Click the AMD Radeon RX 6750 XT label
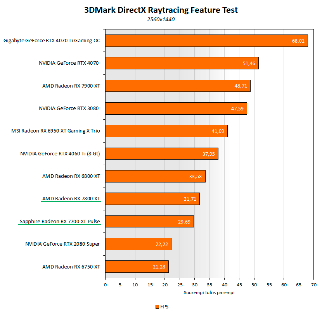The height and width of the screenshot is (315, 322). 71,267
